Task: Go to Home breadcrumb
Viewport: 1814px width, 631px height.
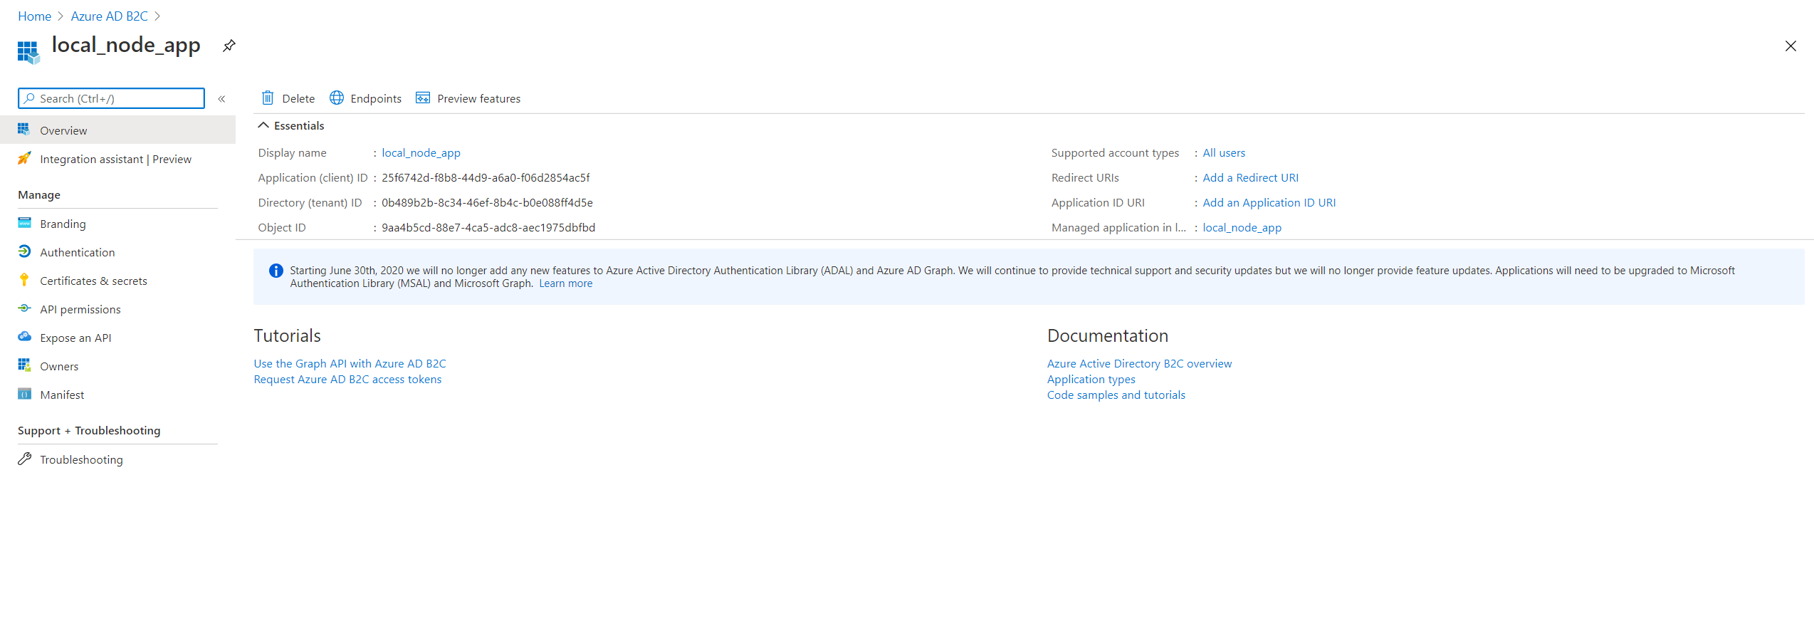Action: 34,16
